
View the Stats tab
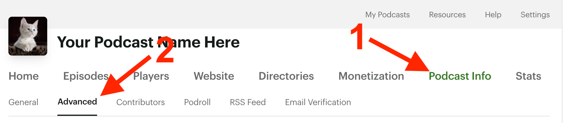click(528, 76)
